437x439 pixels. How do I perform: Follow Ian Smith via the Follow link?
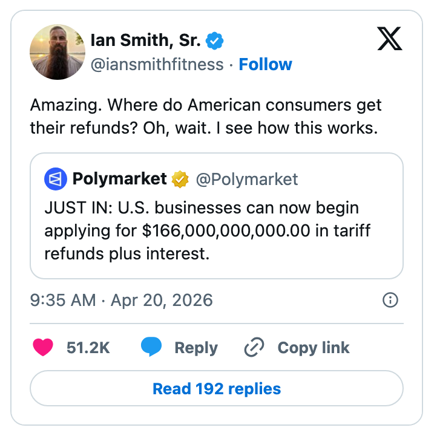coord(265,64)
